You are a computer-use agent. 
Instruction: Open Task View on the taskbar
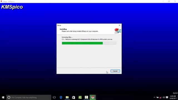[54, 97]
